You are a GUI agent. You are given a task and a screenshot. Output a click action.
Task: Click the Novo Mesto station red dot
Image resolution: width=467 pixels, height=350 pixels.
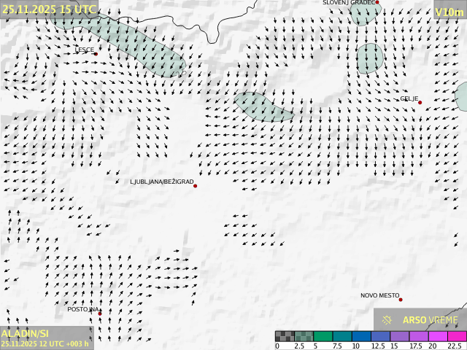tap(400, 300)
